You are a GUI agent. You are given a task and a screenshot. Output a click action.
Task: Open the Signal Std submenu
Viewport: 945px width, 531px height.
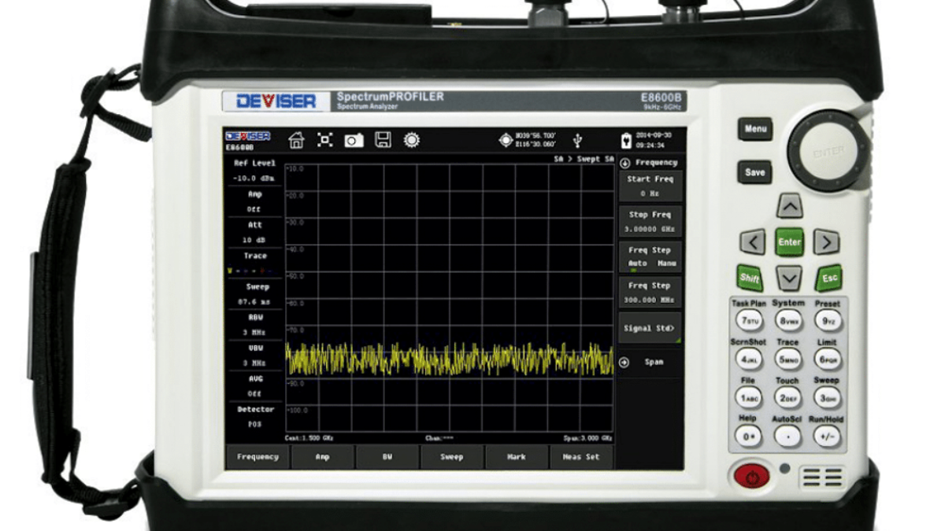point(650,329)
